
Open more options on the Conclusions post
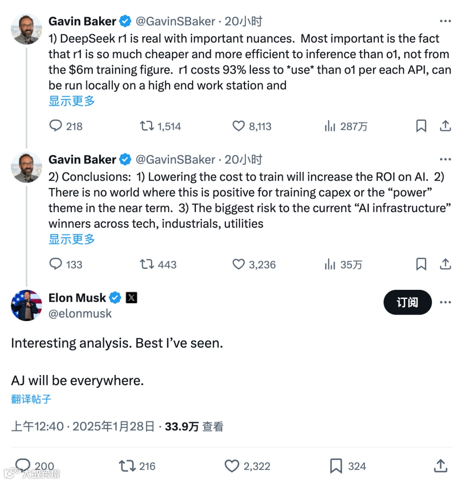pos(445,159)
